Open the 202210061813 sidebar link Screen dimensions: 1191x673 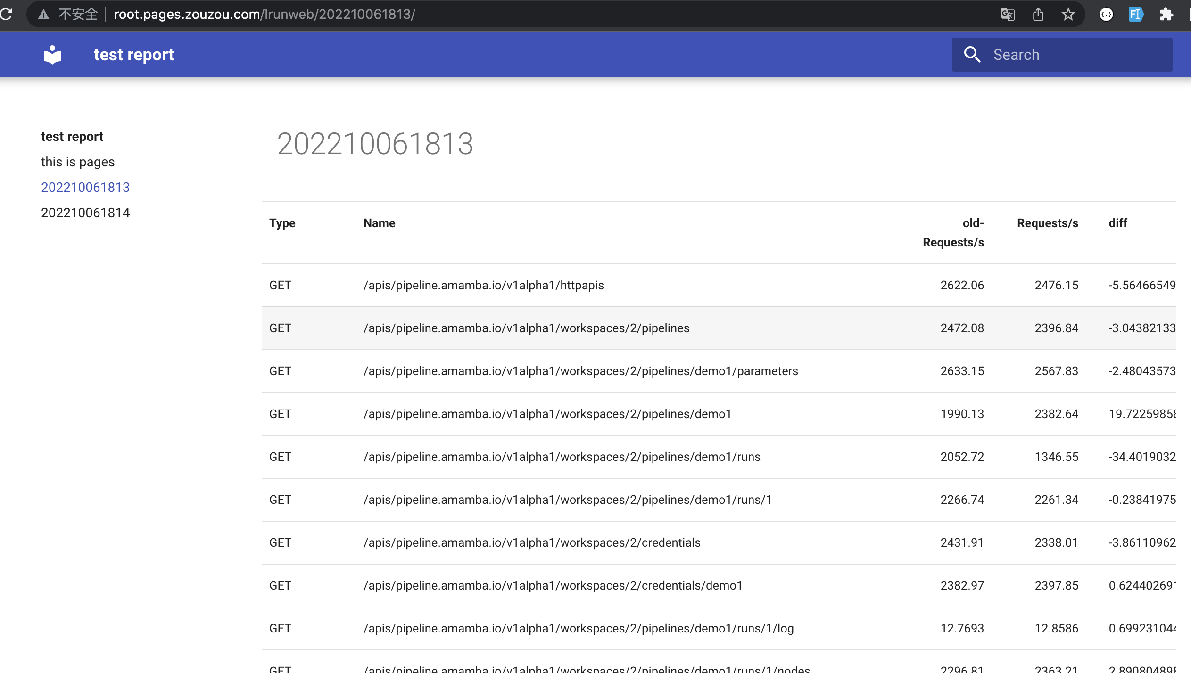[x=85, y=187]
